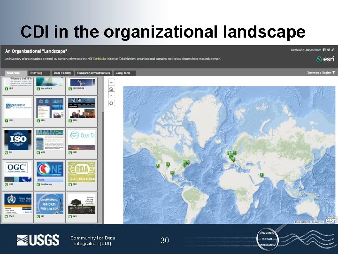Open the tree landscape thumbnail numbered 18
This screenshot has height=254, width=338.
pos(82,204)
